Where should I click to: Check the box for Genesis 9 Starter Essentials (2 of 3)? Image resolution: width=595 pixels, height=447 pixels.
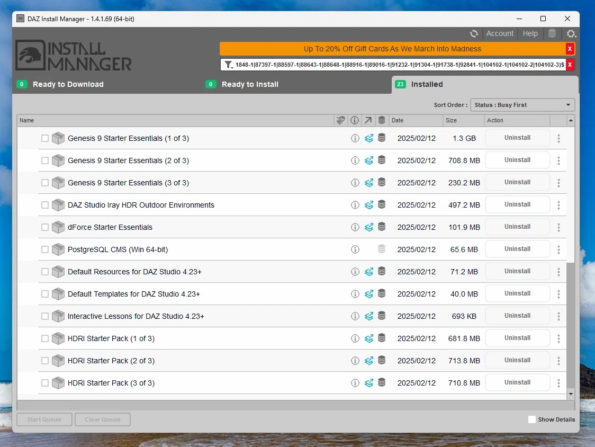[x=45, y=160]
